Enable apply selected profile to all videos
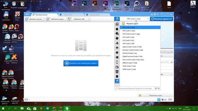Image resolution: width=198 pixels, height=111 pixels. tap(116, 88)
